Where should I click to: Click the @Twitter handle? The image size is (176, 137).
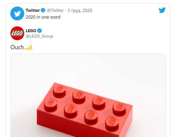click(x=56, y=10)
